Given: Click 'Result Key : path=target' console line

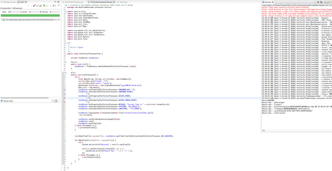Looking at the screenshot, I should click(273, 102).
